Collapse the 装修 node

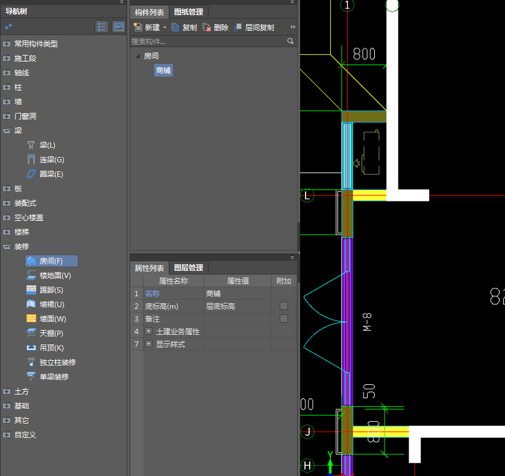(x=7, y=246)
